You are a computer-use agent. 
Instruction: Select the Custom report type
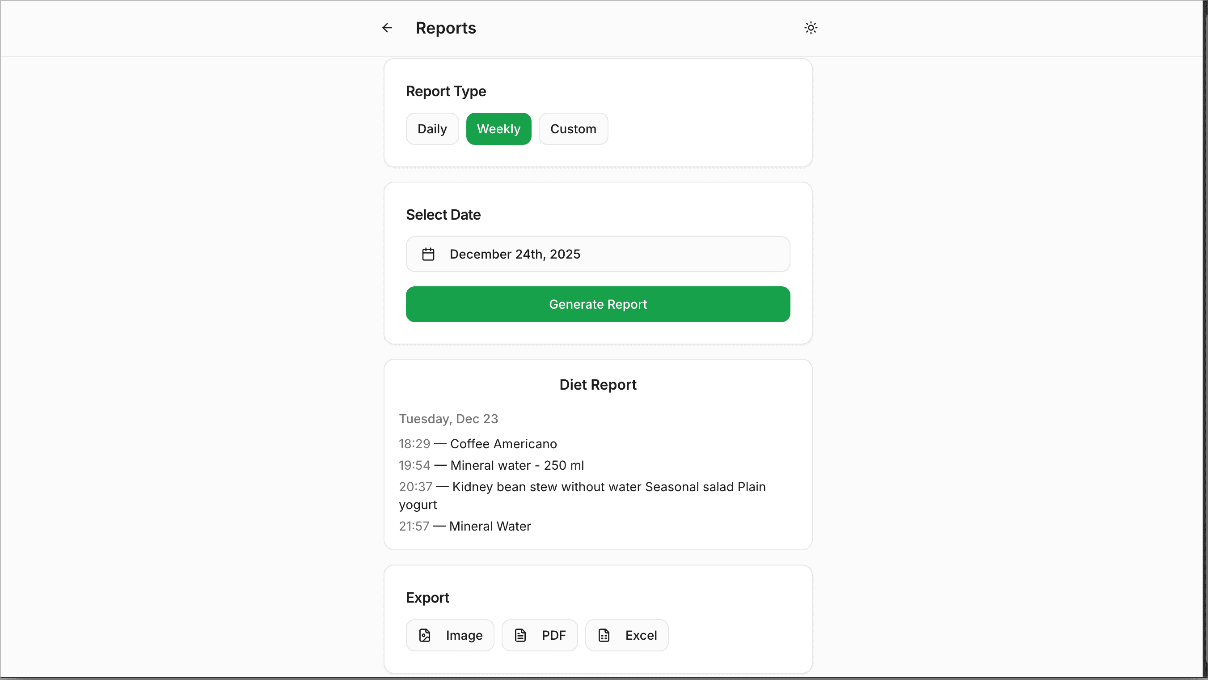573,128
